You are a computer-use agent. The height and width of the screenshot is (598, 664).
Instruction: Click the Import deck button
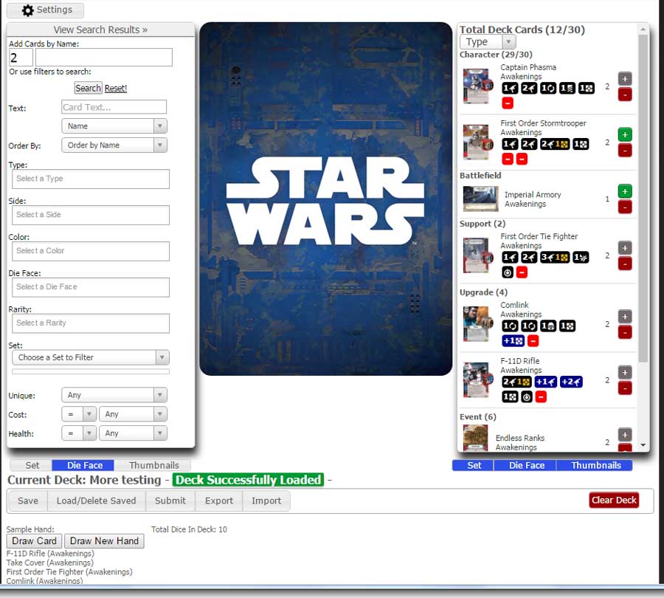266,501
